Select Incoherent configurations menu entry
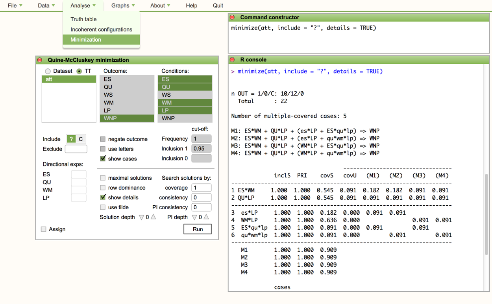This screenshot has height=304, width=492. pyautogui.click(x=101, y=29)
